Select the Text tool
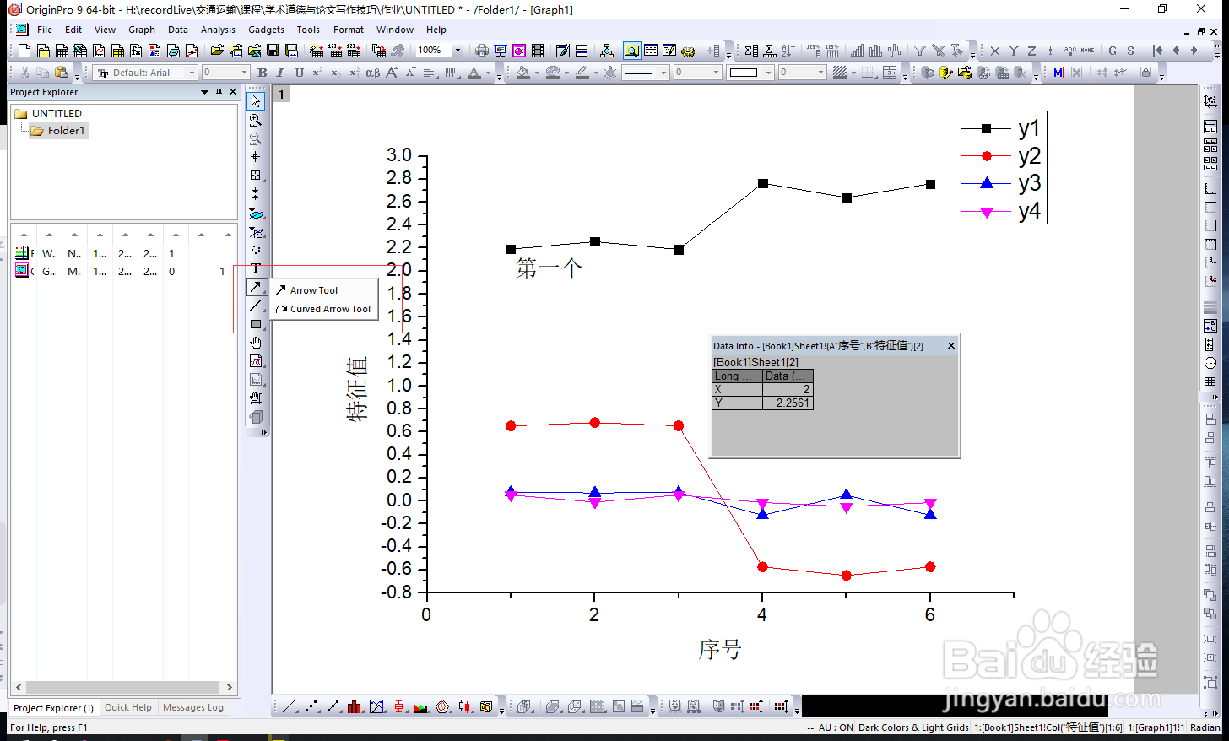Image resolution: width=1229 pixels, height=741 pixels. click(256, 268)
